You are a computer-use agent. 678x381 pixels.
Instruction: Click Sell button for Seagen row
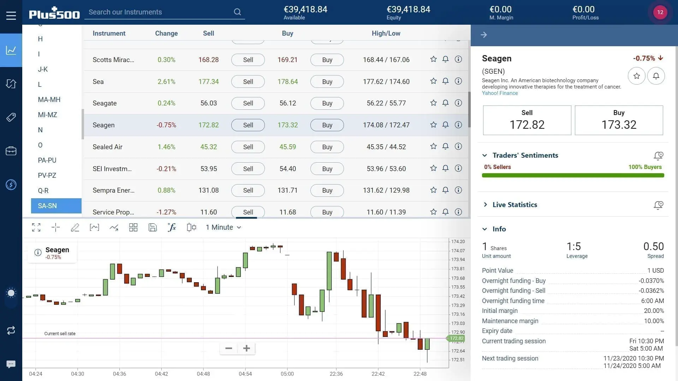point(248,125)
